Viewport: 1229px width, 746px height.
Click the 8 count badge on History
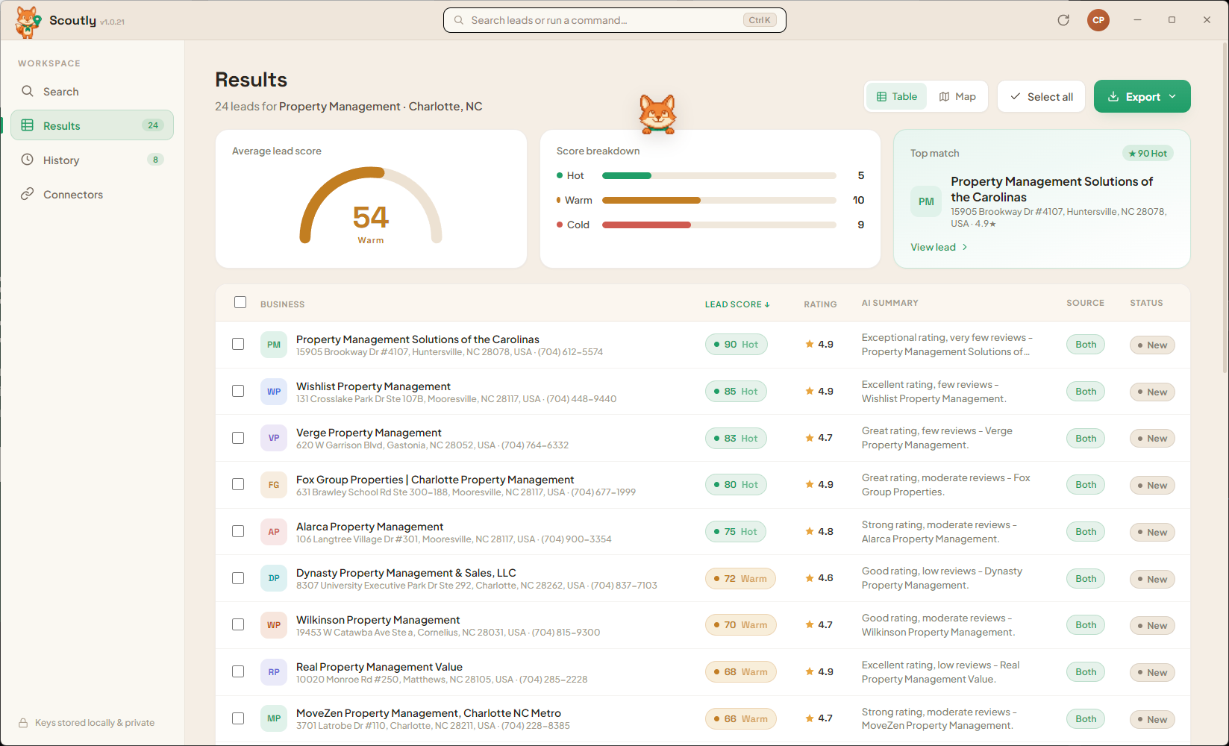tap(155, 160)
